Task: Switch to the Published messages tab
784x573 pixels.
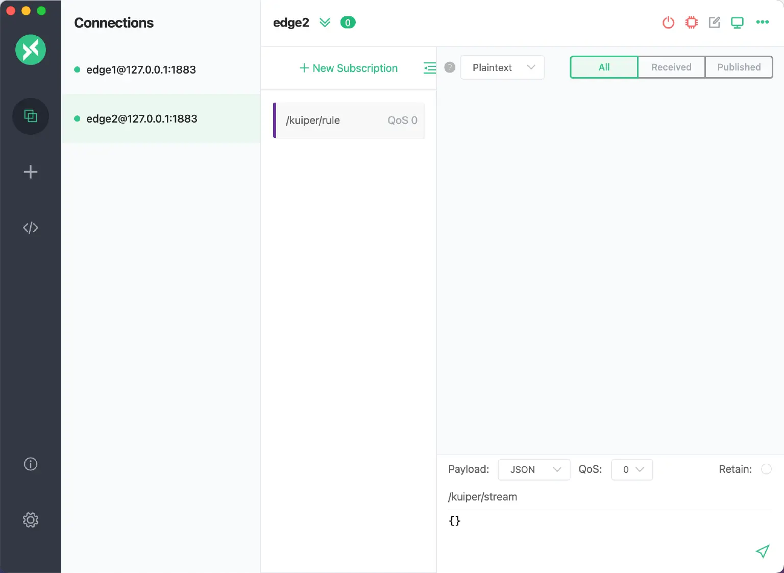Action: (739, 67)
